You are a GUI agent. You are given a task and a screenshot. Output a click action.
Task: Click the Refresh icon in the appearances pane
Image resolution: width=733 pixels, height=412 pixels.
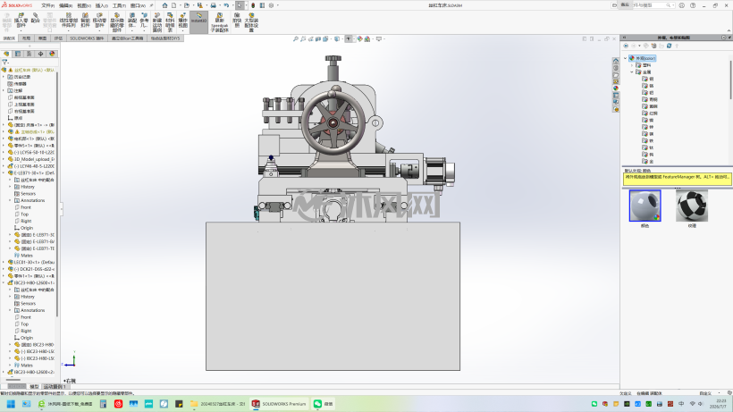click(669, 46)
